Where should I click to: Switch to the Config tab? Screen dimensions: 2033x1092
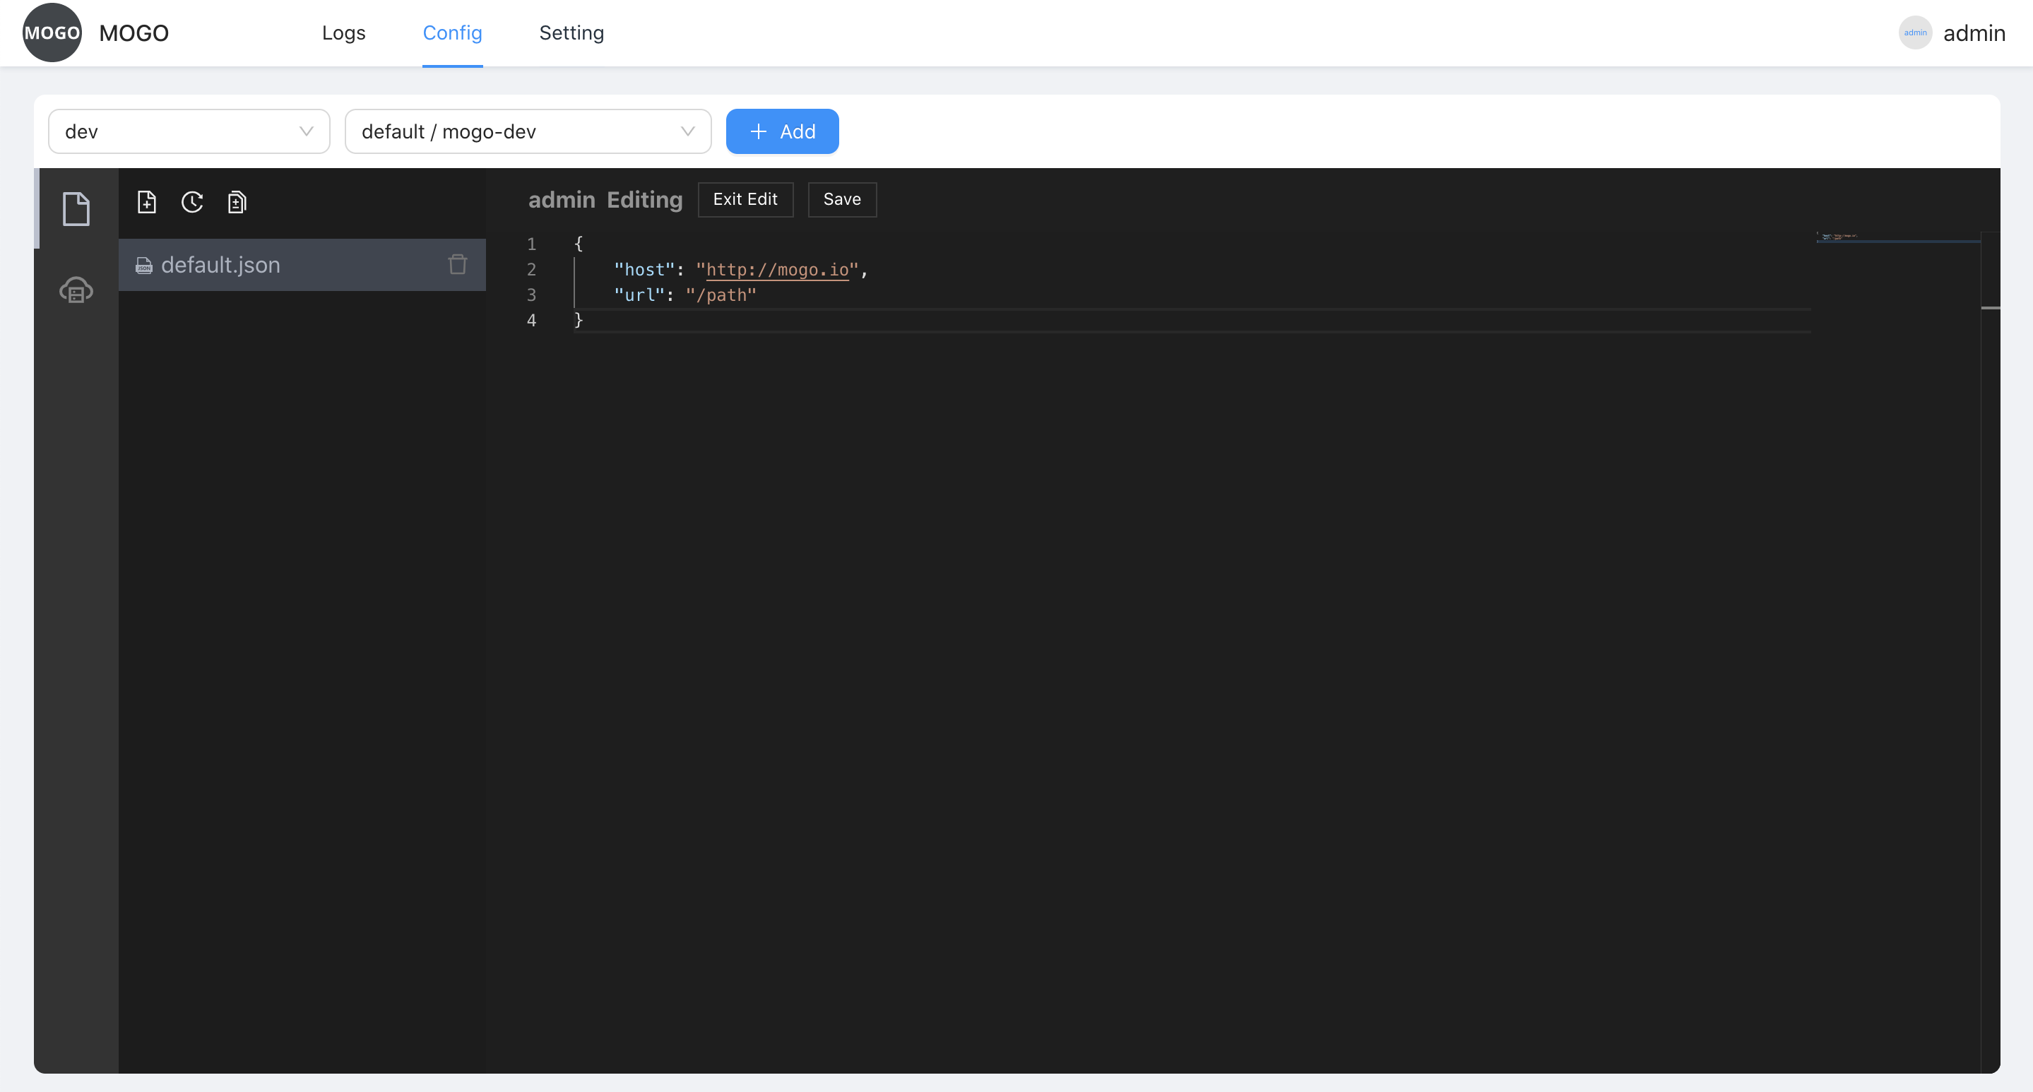pyautogui.click(x=451, y=32)
